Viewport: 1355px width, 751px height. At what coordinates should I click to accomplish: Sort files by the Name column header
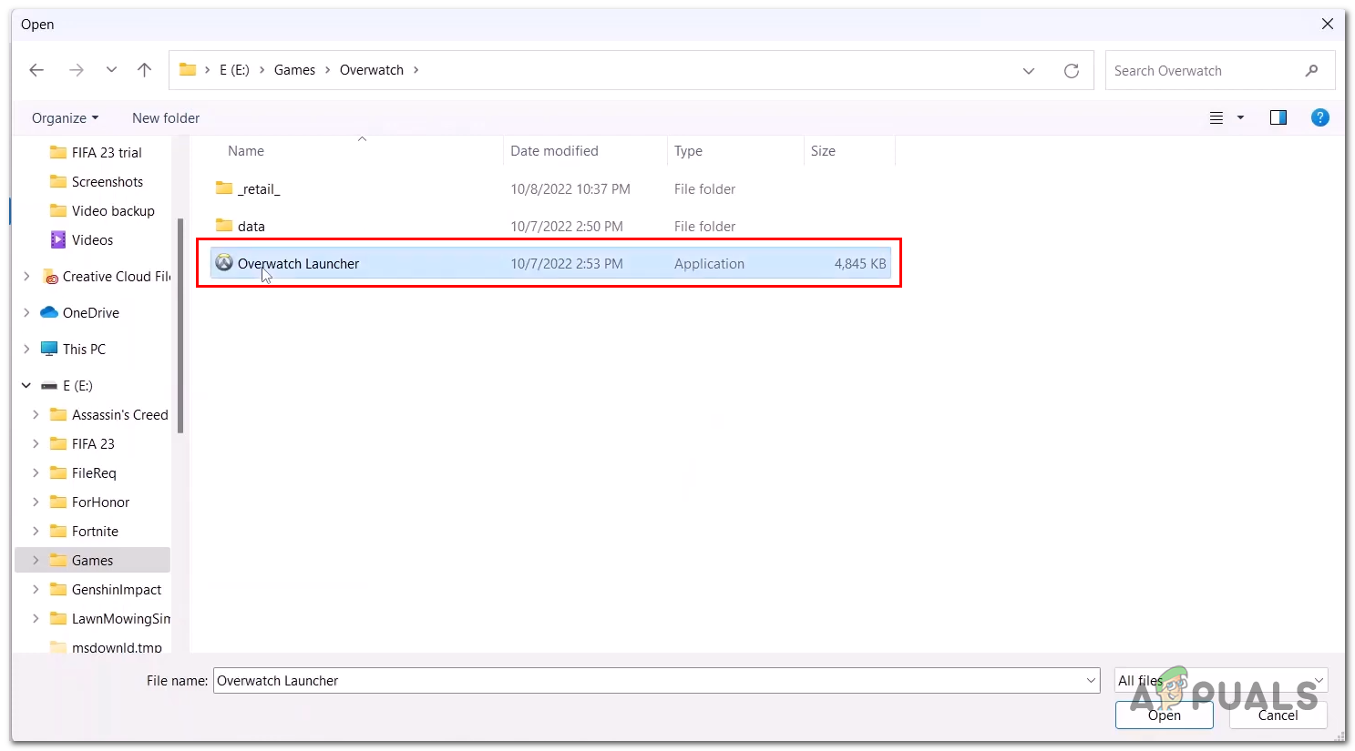pos(245,150)
